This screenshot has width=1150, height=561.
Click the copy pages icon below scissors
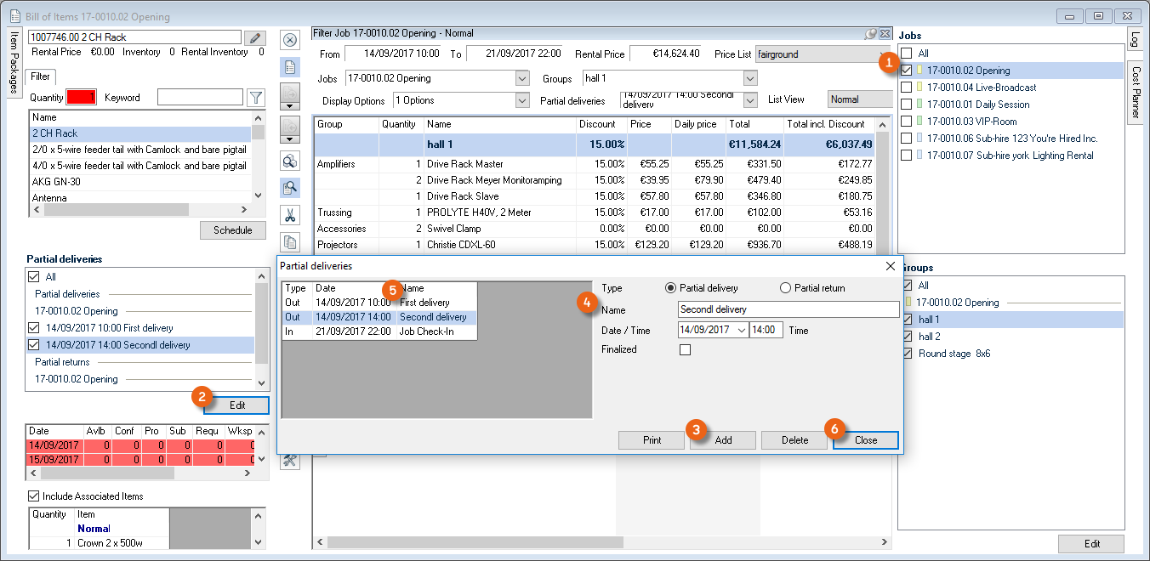point(289,241)
